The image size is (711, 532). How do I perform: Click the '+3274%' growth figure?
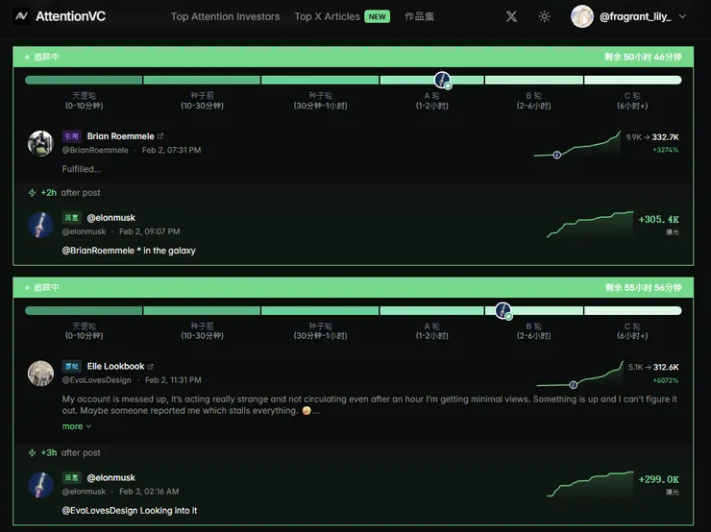coord(666,150)
